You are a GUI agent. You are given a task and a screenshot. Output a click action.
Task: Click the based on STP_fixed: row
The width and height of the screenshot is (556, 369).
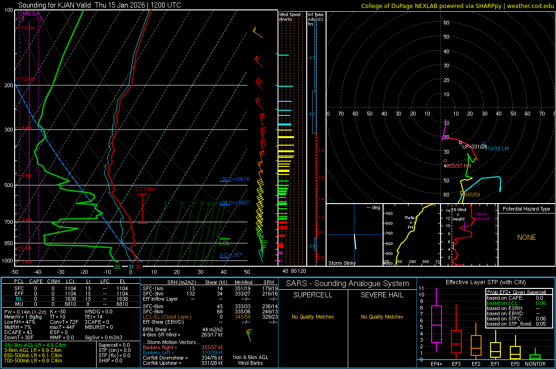(x=516, y=324)
